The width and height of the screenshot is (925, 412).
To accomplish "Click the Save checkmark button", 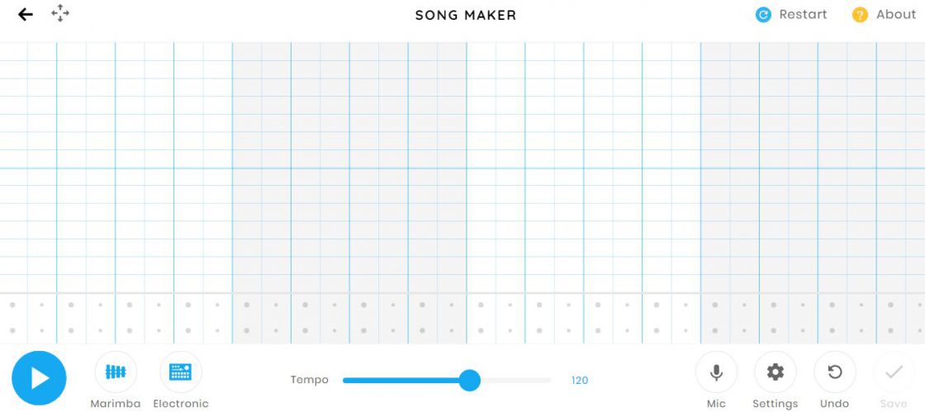I will [x=894, y=372].
